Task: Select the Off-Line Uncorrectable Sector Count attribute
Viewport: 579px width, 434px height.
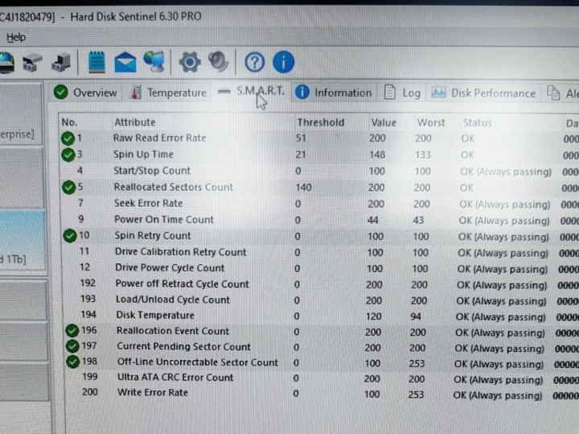Action: [198, 362]
